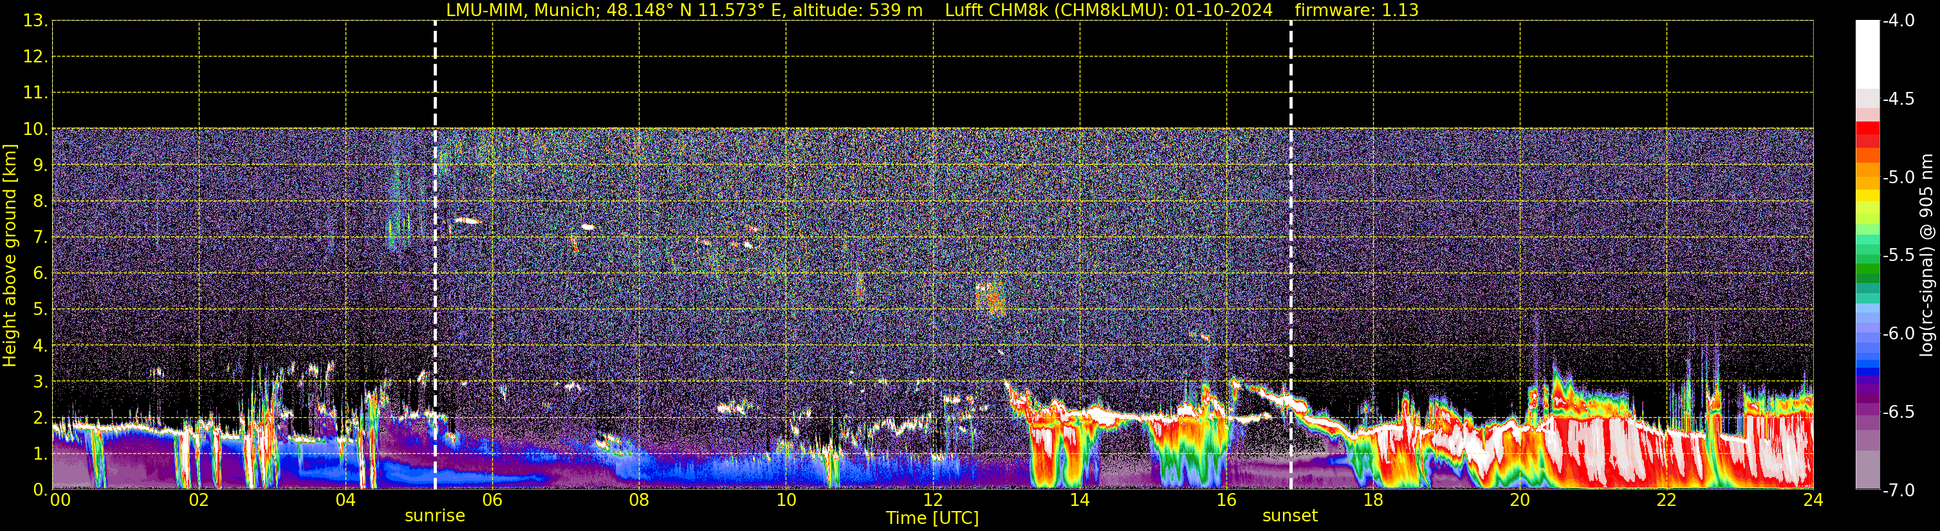
Task: Click the time axis tick label 24
Action: point(1813,500)
